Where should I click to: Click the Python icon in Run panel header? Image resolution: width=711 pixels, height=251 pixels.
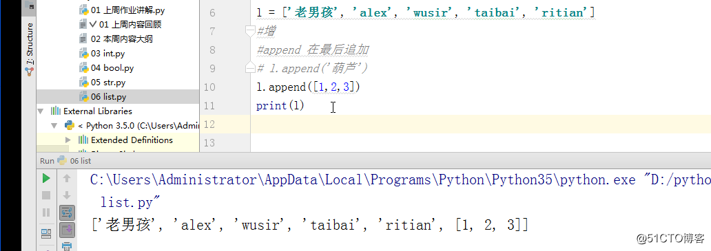62,160
